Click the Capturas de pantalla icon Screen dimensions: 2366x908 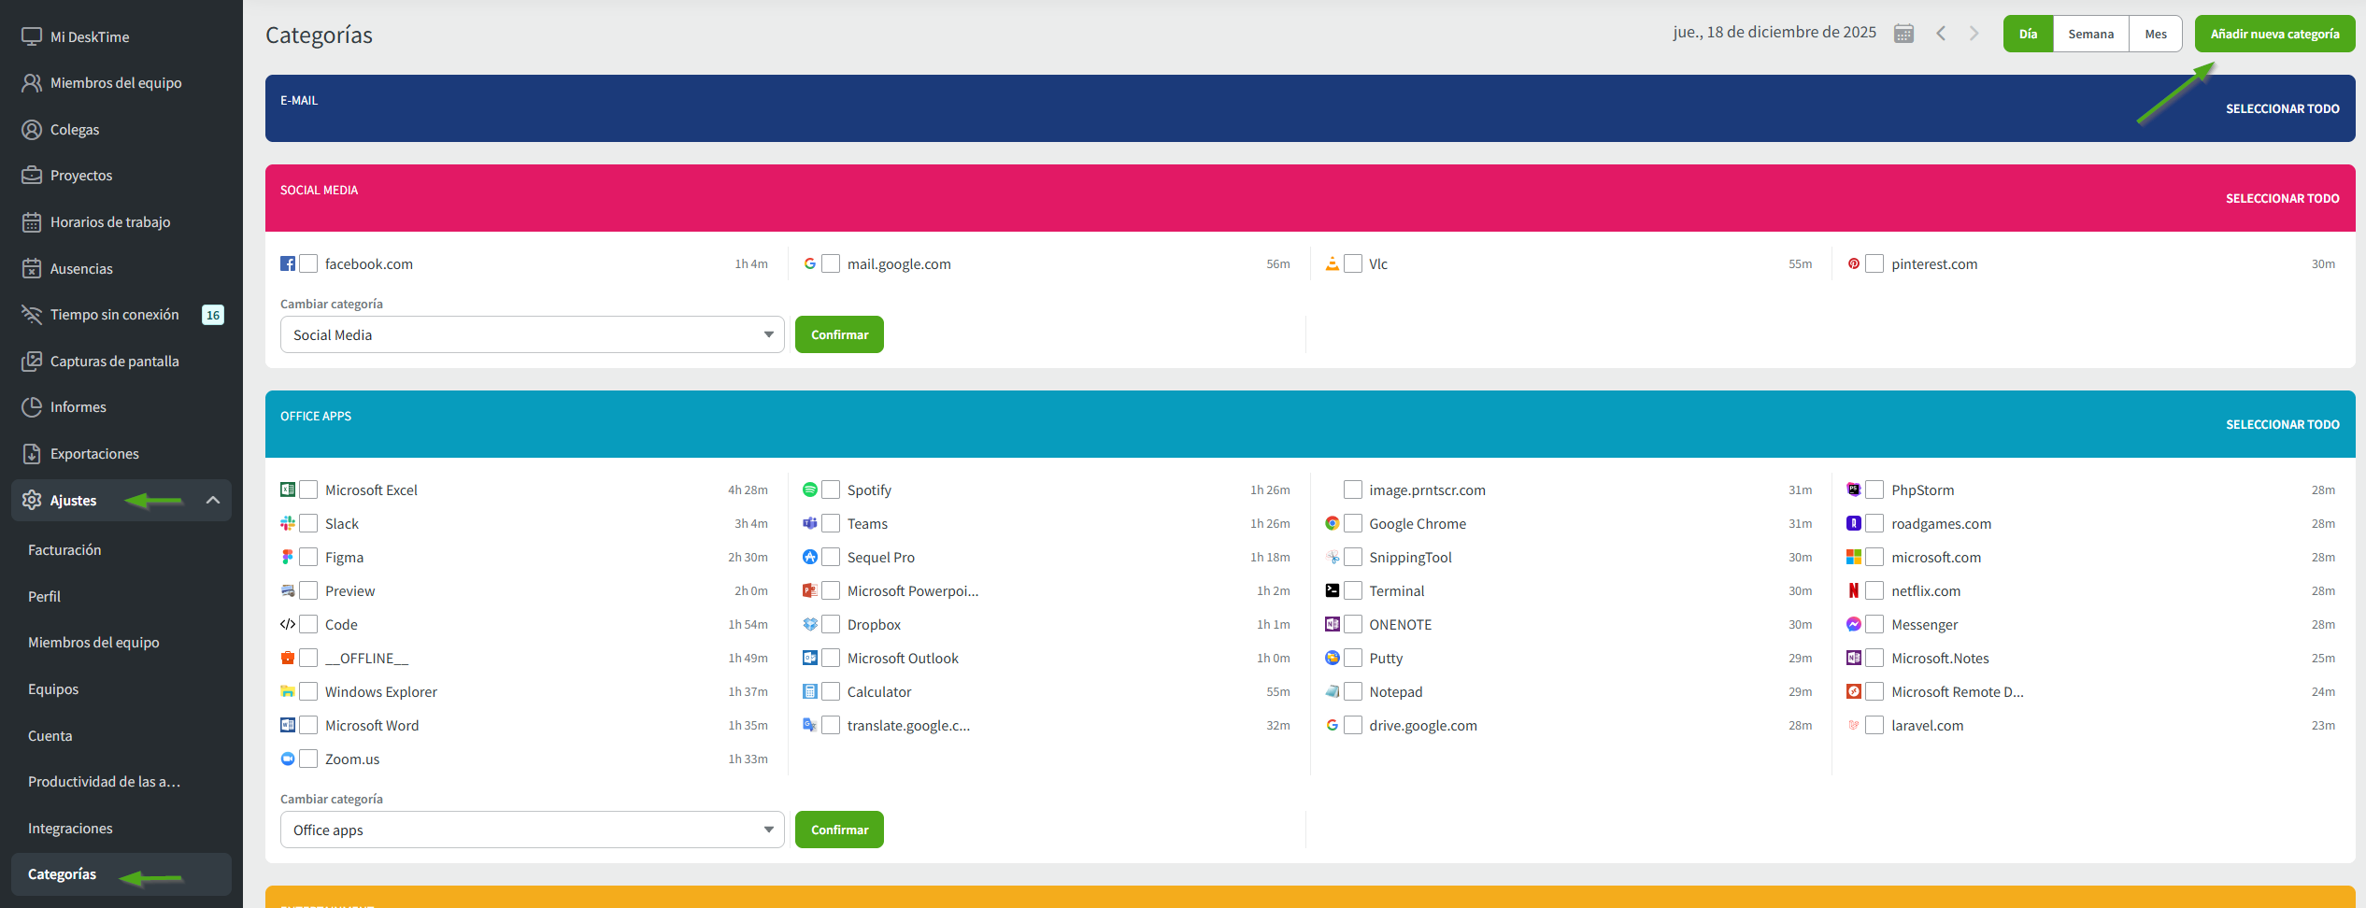click(32, 361)
